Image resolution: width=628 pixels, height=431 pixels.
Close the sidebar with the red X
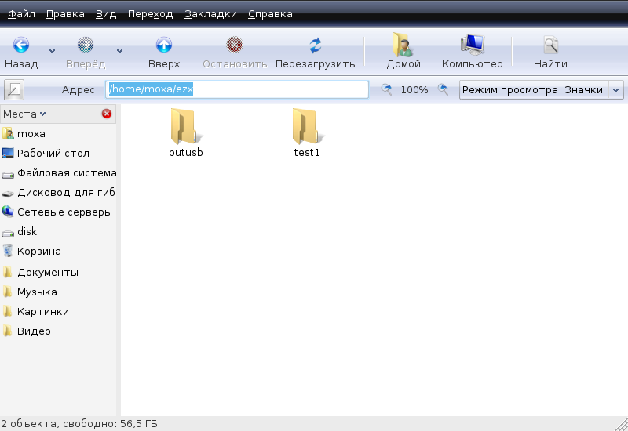point(107,114)
